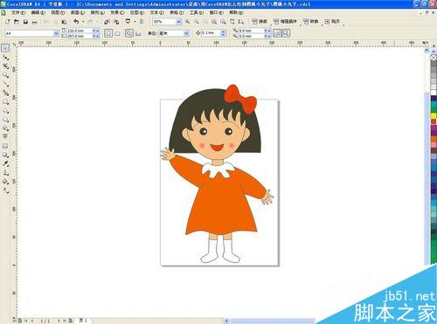This screenshot has height=324, width=437.
Task: Click the page height input field
Action: tap(80, 36)
